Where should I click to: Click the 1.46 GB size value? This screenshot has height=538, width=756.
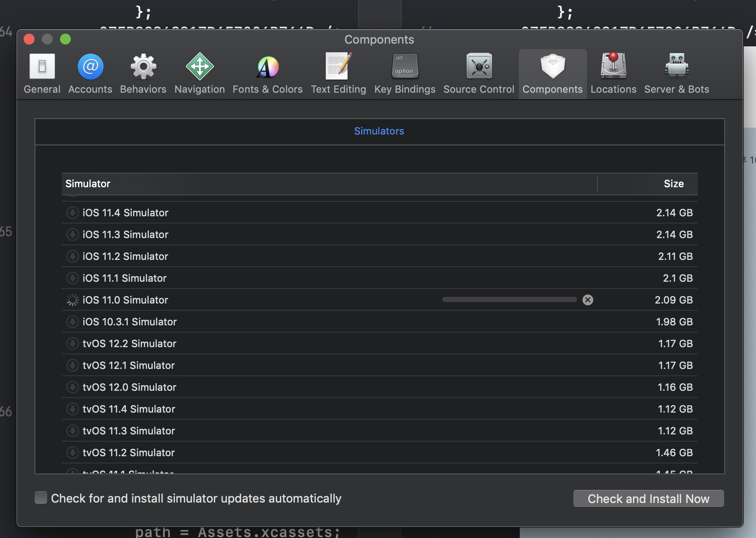(674, 453)
